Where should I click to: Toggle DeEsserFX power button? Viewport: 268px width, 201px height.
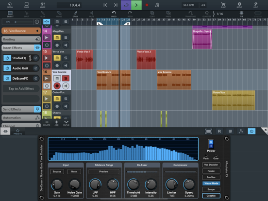tap(7, 78)
